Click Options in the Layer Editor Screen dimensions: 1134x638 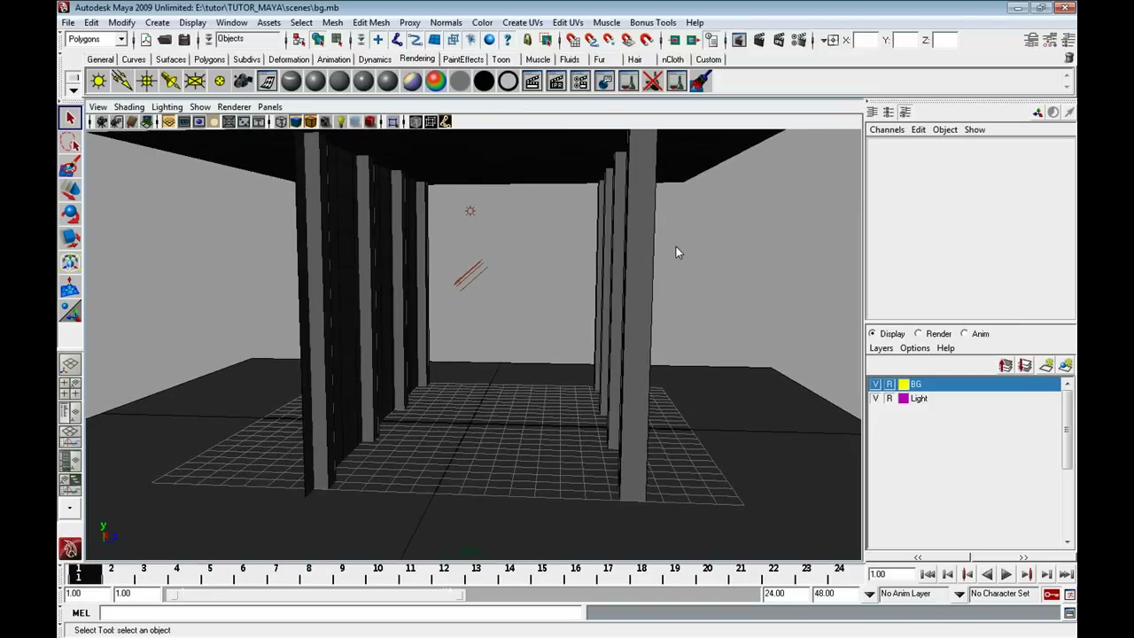[x=914, y=348]
